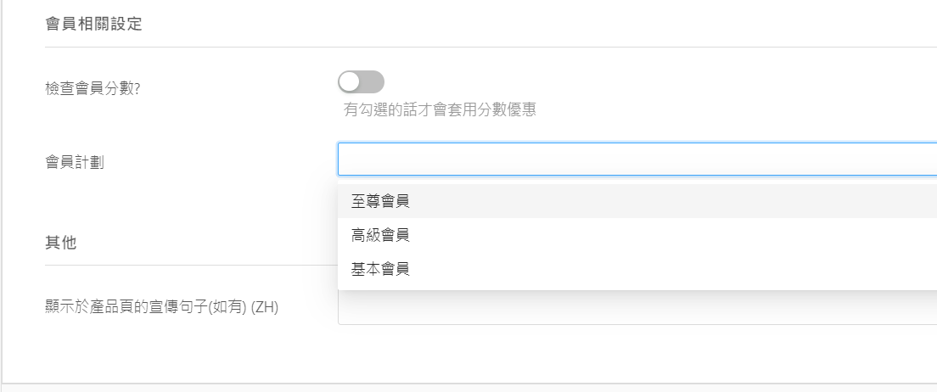Pick 基本會員 from the plan options

pos(380,269)
